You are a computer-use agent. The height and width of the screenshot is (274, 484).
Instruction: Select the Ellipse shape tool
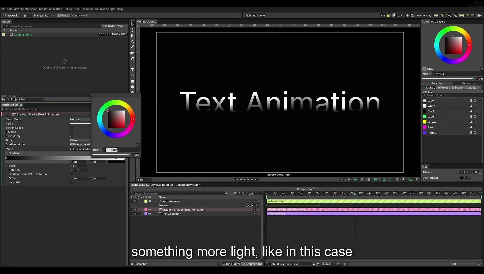132,87
